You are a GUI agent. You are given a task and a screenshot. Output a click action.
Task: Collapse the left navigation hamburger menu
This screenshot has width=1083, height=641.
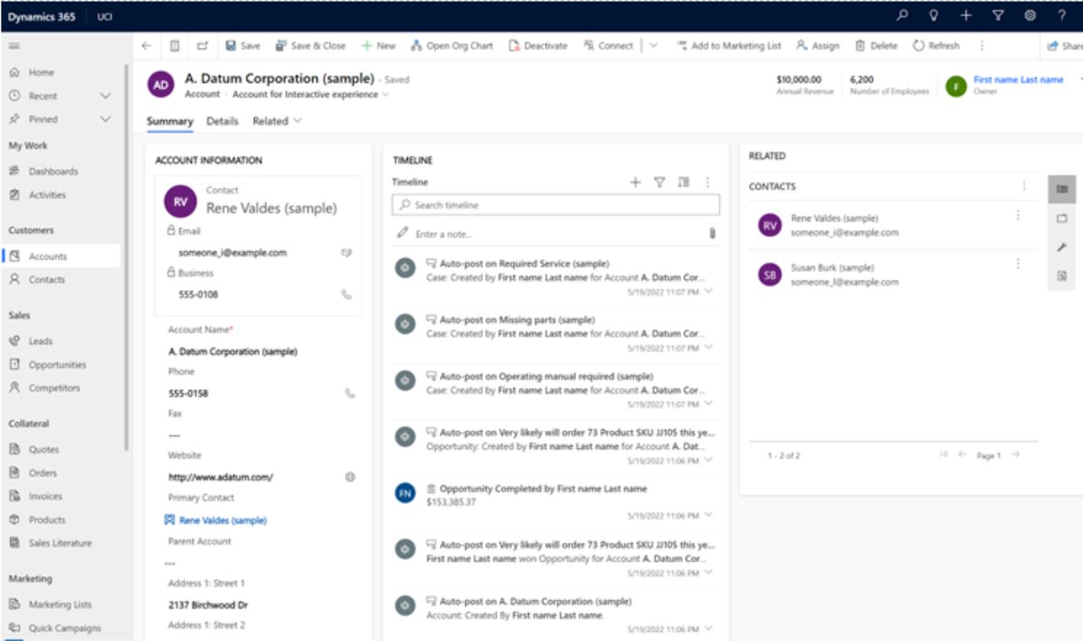pyautogui.click(x=14, y=46)
